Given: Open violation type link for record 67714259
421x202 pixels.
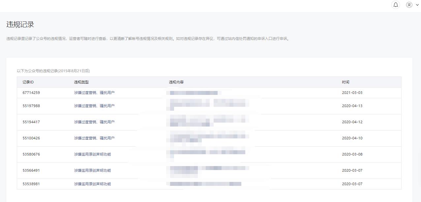Looking at the screenshot, I should (94, 93).
